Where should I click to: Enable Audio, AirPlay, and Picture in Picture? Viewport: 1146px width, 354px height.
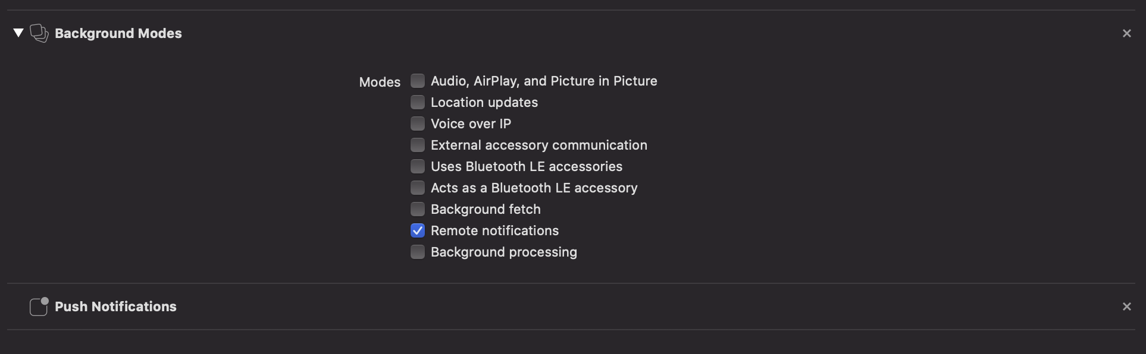(x=418, y=81)
